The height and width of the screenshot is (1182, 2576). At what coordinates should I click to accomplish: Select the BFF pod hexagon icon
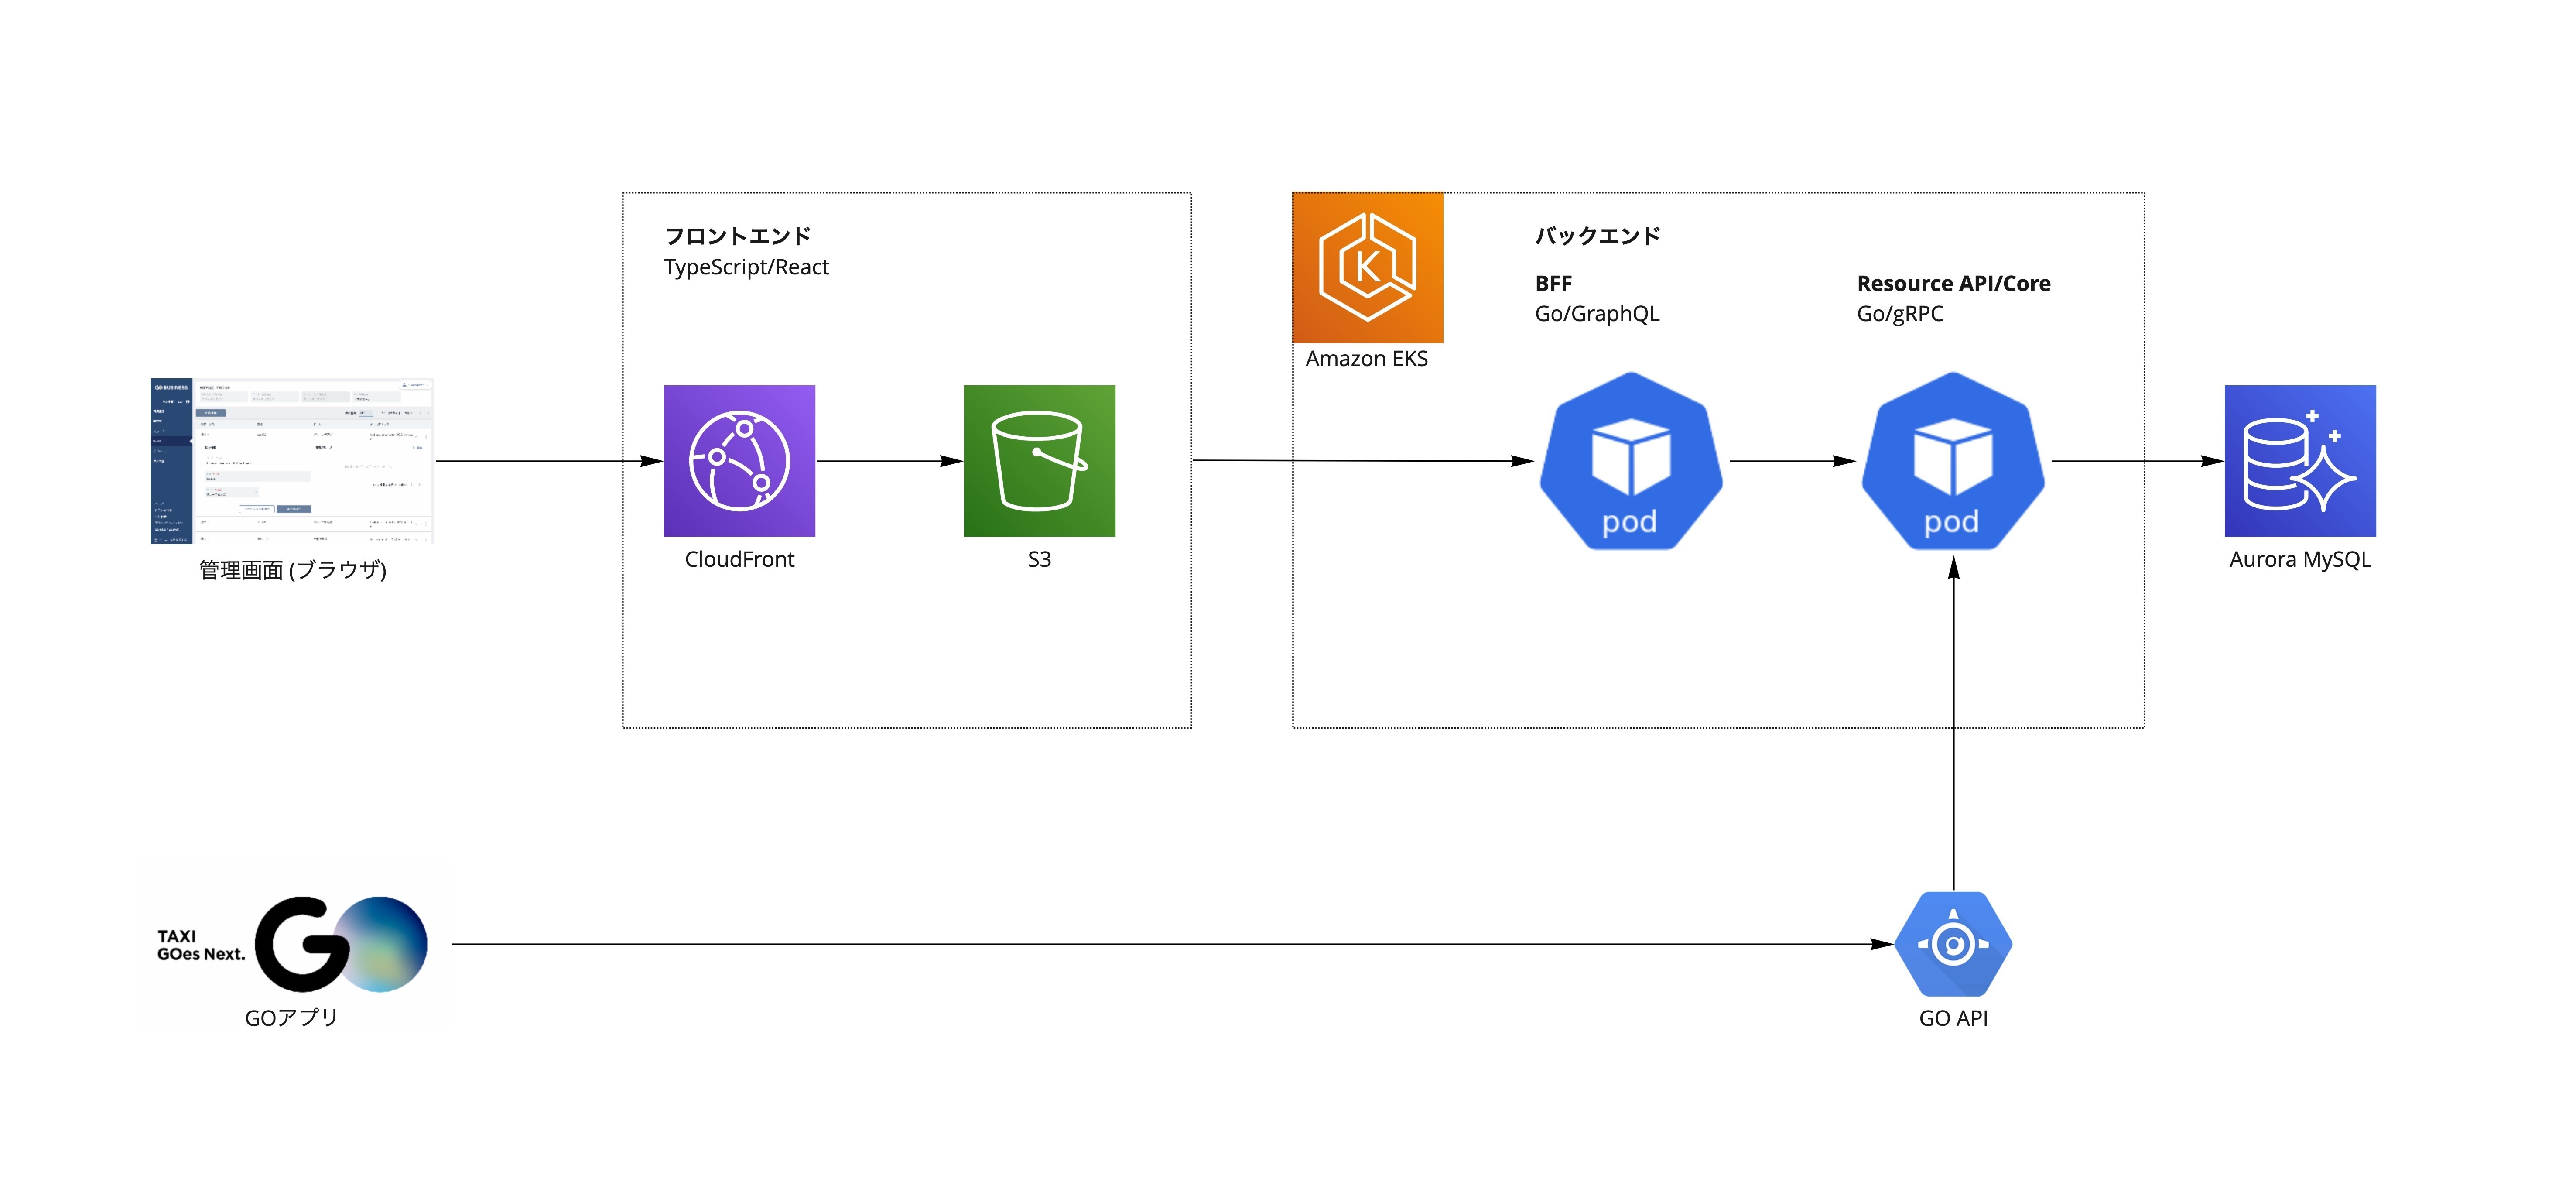click(1631, 461)
